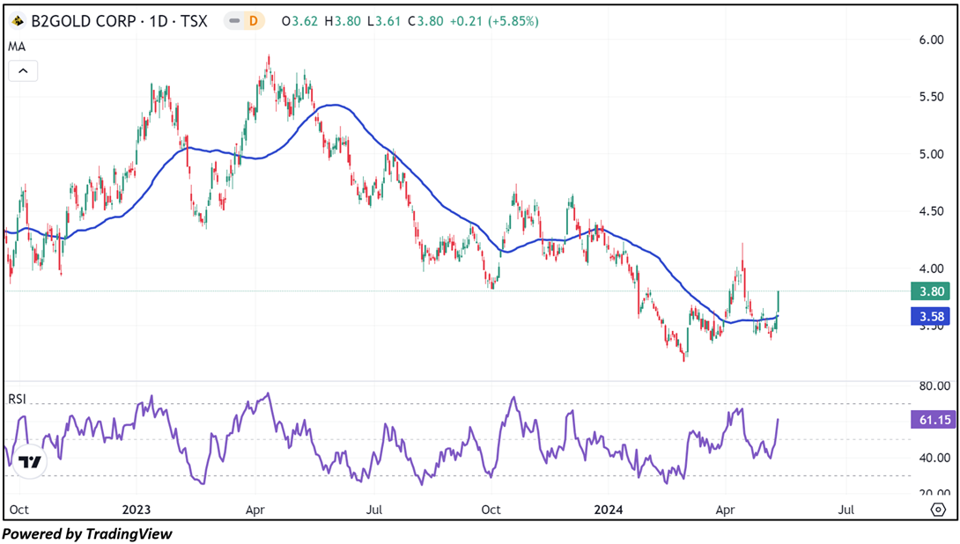Select the MA indicator label

(x=17, y=47)
